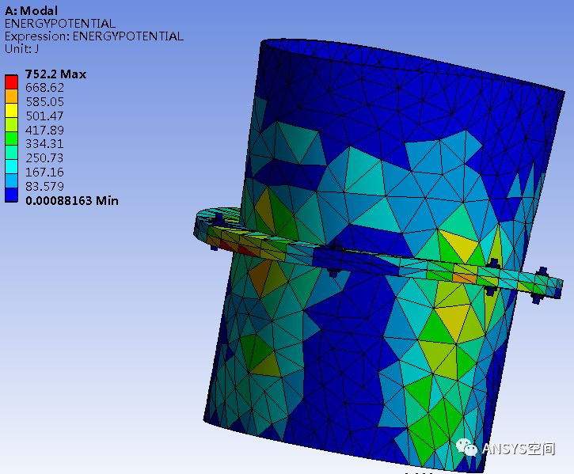Screen dimensions: 574x474
Task: Click the dark blue legend color band
Action: coord(11,195)
